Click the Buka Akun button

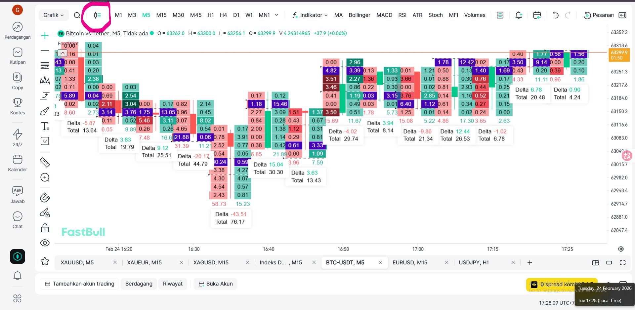pos(215,284)
